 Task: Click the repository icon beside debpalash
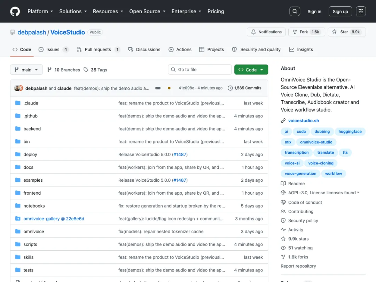coord(13,32)
